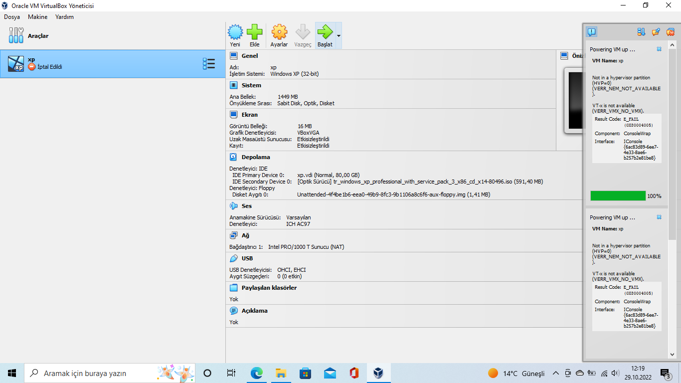The height and width of the screenshot is (383, 681).
Task: Open the Windows Start menu
Action: pos(12,373)
